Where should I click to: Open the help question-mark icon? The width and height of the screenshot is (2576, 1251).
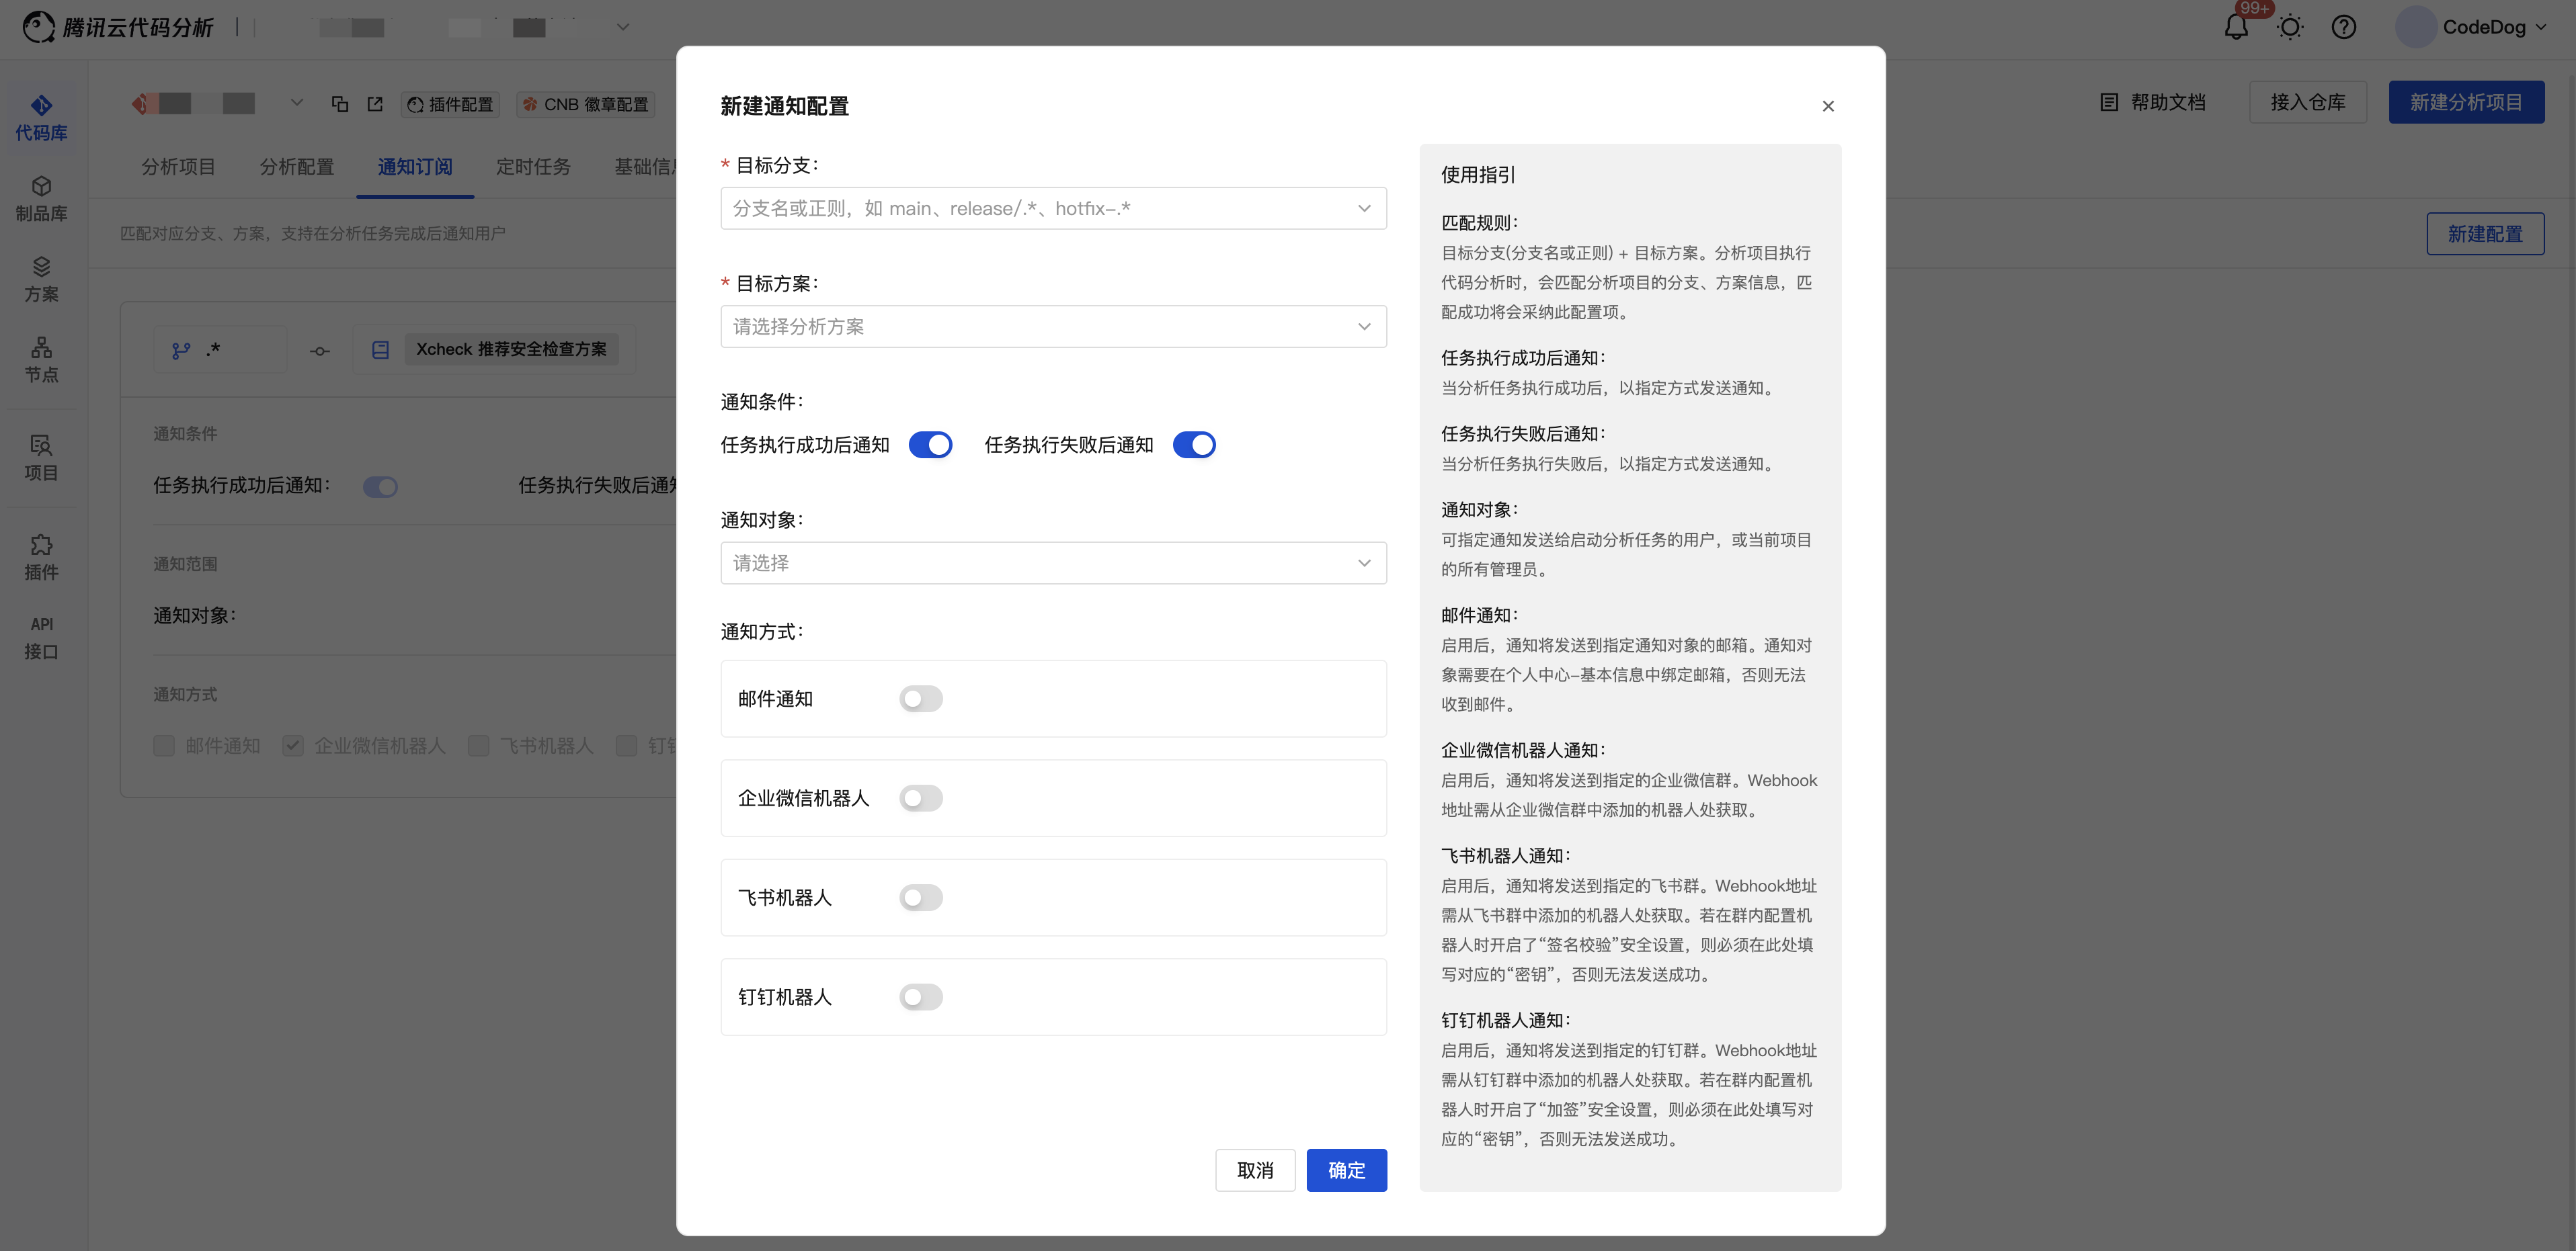2343,27
